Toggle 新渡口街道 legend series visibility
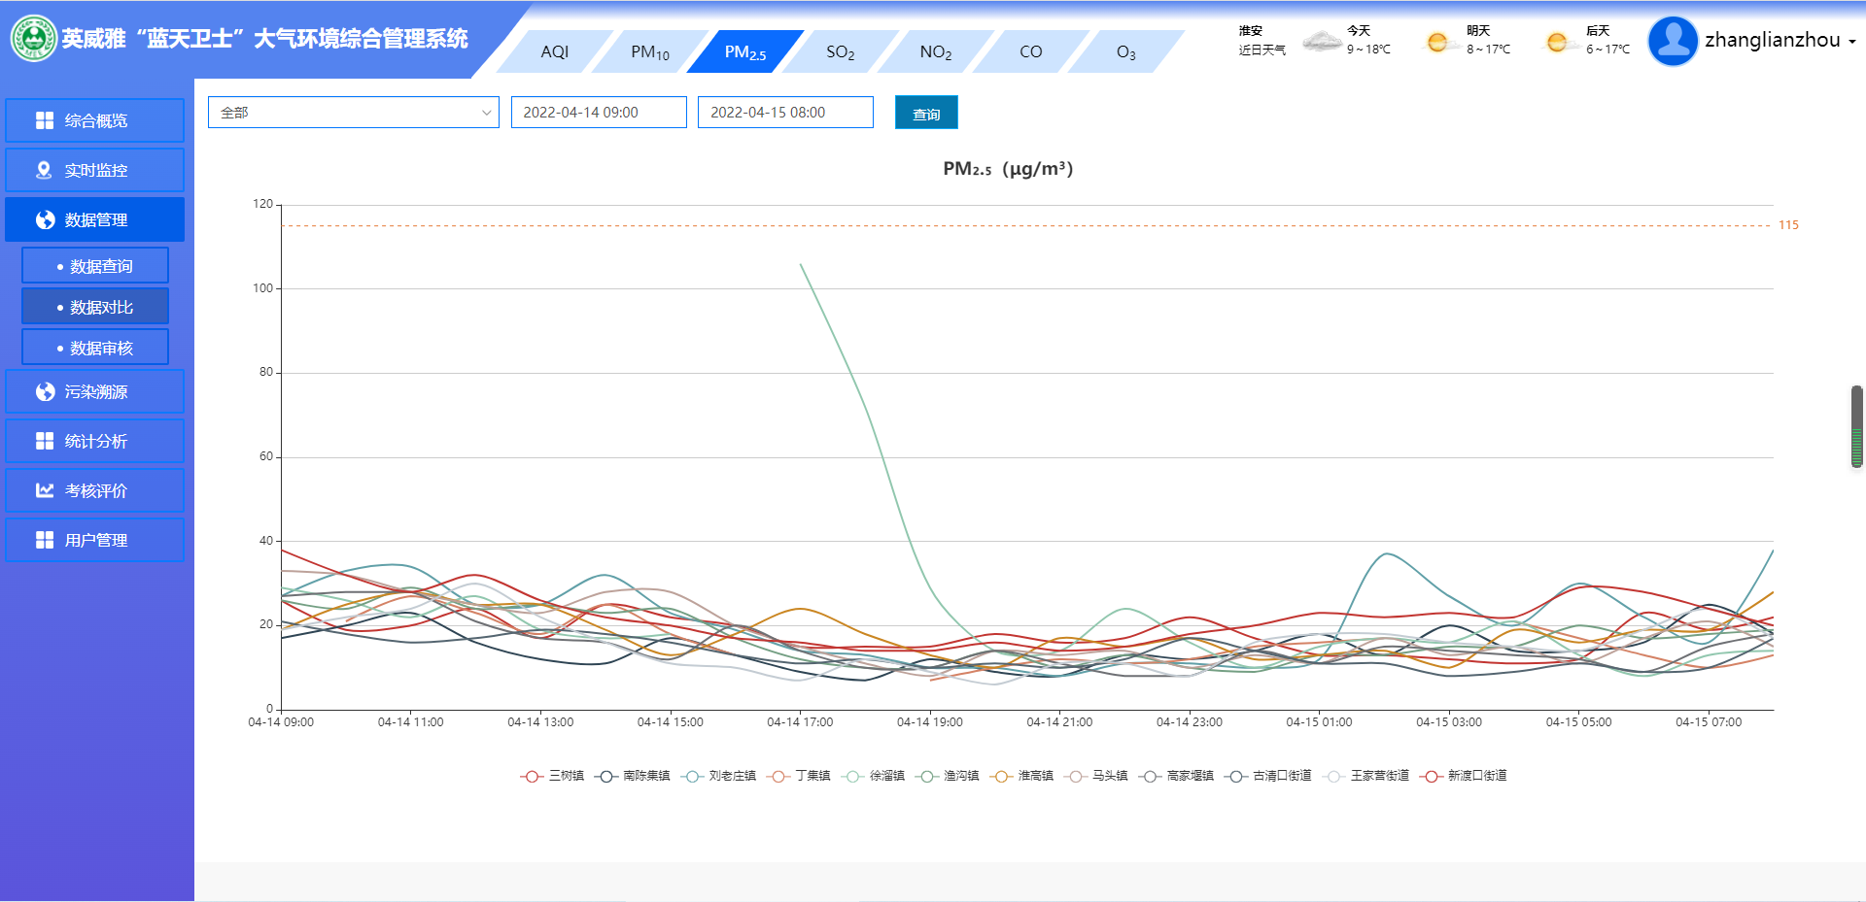This screenshot has width=1866, height=902. point(1464,776)
